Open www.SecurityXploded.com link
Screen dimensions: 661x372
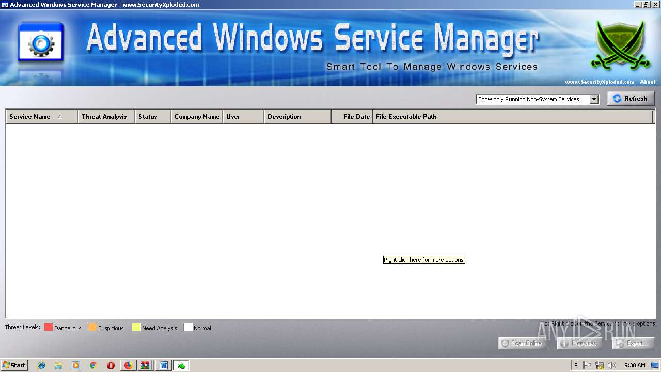[x=600, y=82]
